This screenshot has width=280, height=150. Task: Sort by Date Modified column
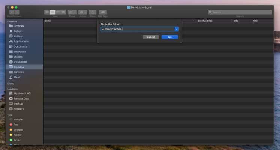205,21
